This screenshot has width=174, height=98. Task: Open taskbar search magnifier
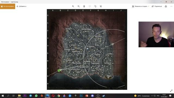8,96
